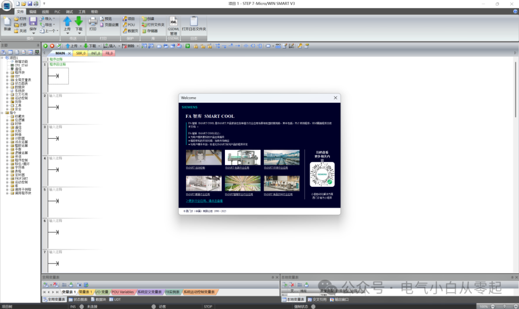Close the Welcome dialog

335,98
